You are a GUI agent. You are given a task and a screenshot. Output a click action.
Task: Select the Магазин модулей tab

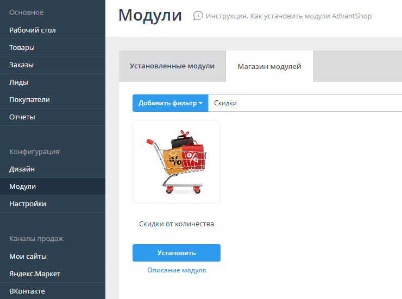pyautogui.click(x=269, y=67)
